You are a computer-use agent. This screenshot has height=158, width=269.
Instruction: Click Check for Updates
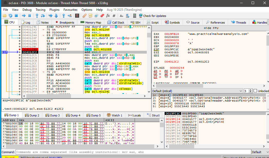tap(154, 16)
